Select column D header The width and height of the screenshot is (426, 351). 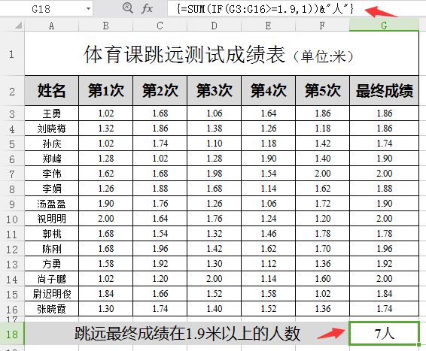tap(214, 26)
